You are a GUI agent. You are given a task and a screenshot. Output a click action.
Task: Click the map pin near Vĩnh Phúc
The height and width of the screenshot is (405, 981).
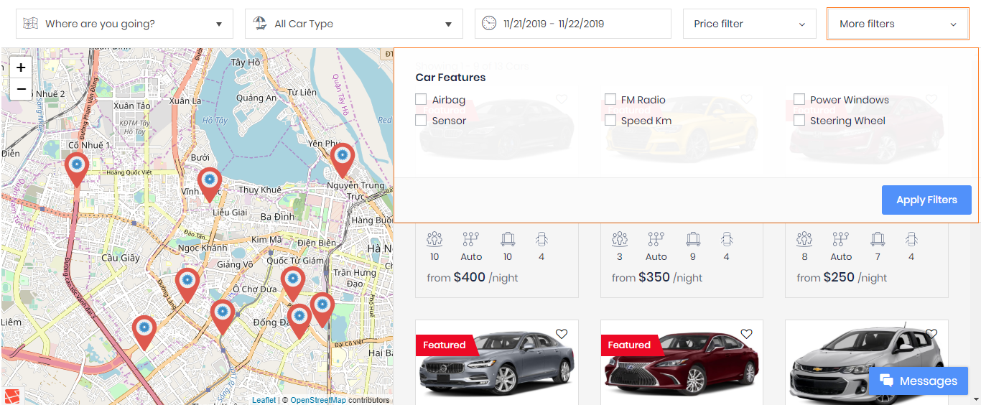(209, 182)
